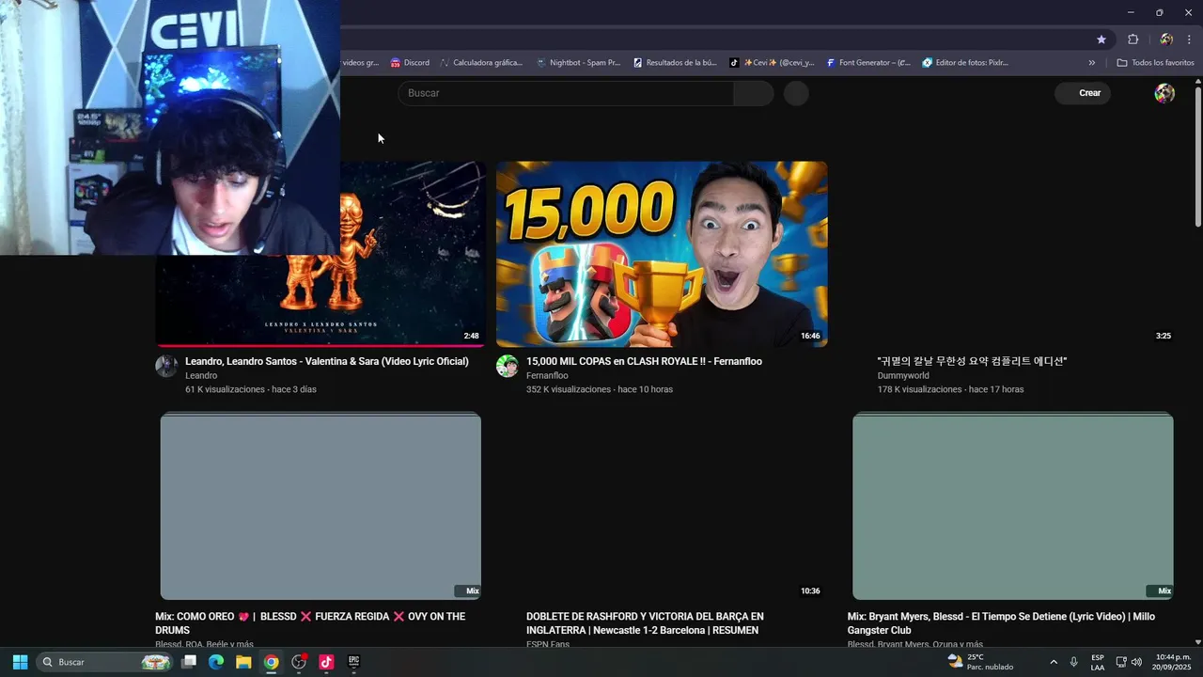Activate YouTube voice search round button
1203x677 pixels.
click(796, 93)
